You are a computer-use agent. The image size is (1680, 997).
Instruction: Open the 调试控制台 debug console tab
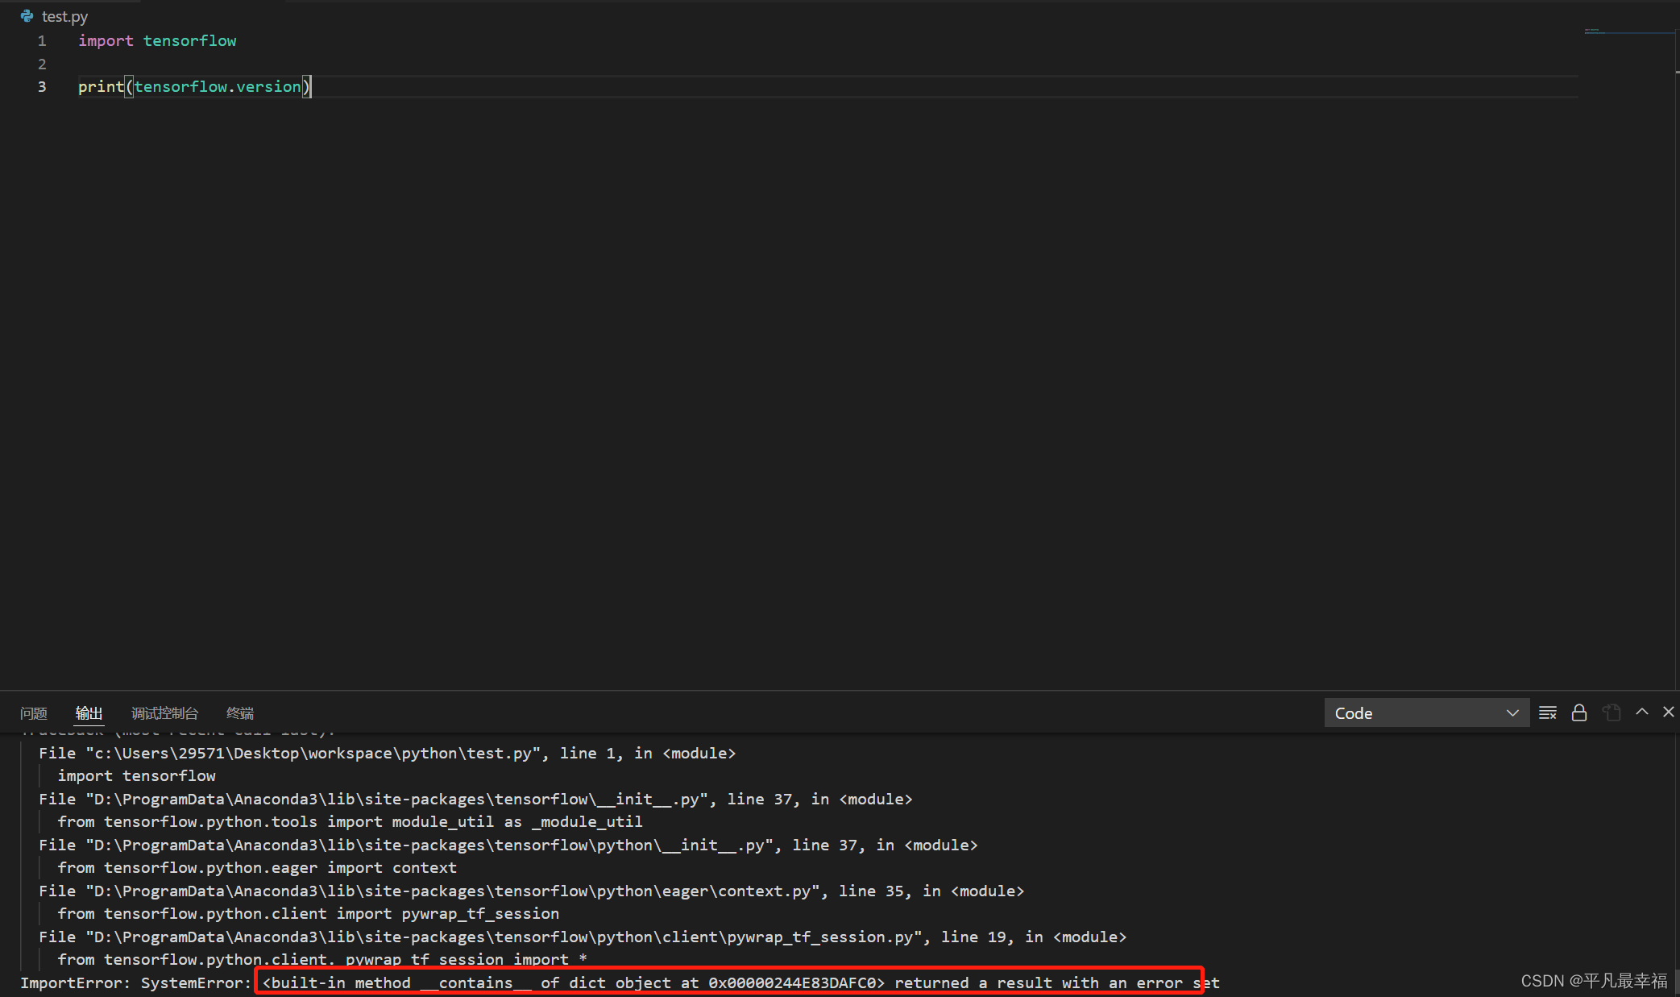pyautogui.click(x=164, y=713)
